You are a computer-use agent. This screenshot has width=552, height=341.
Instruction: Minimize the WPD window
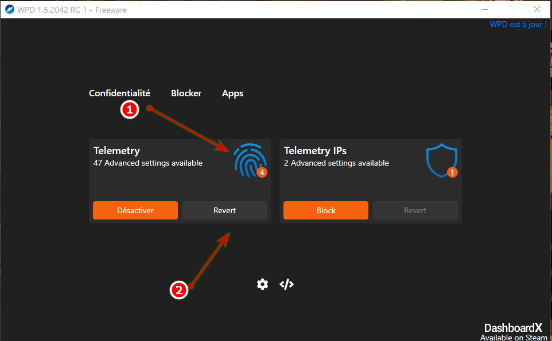[483, 9]
